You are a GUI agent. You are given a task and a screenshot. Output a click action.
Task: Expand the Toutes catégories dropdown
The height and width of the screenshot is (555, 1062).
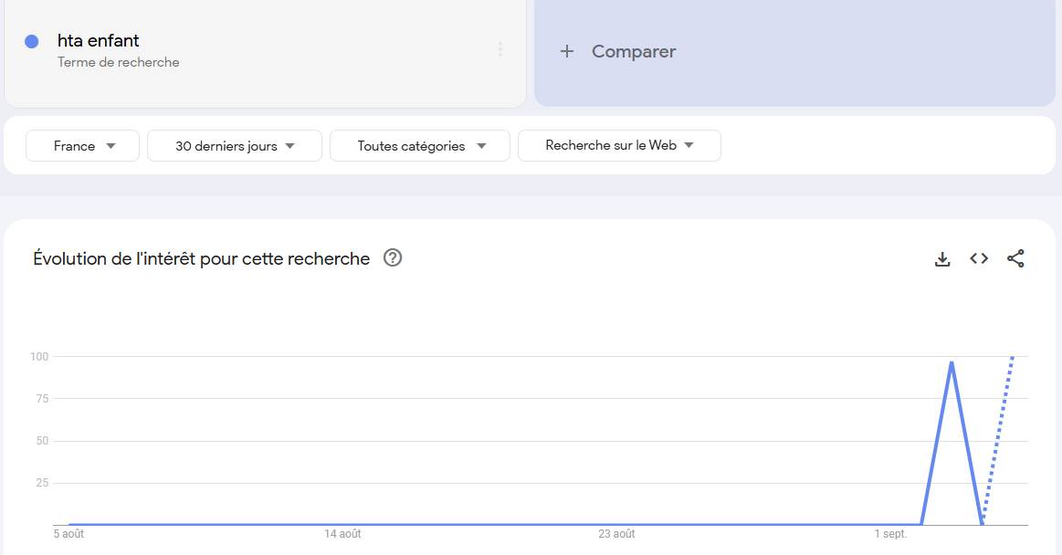tap(420, 146)
